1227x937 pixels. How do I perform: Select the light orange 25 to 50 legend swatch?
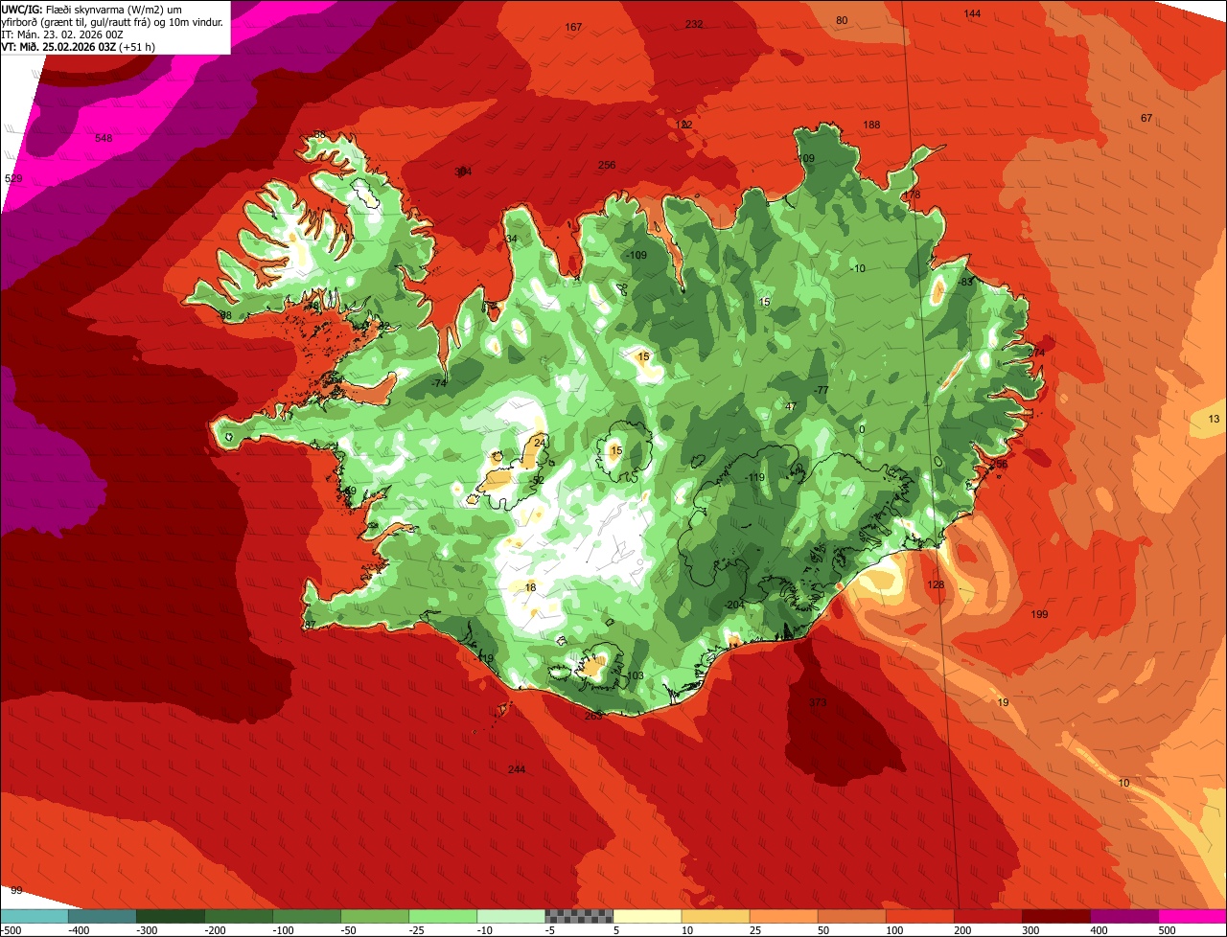[782, 916]
